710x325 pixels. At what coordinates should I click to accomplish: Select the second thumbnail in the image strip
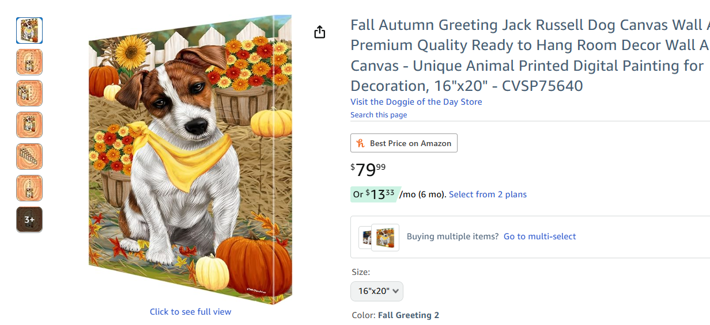pos(29,62)
